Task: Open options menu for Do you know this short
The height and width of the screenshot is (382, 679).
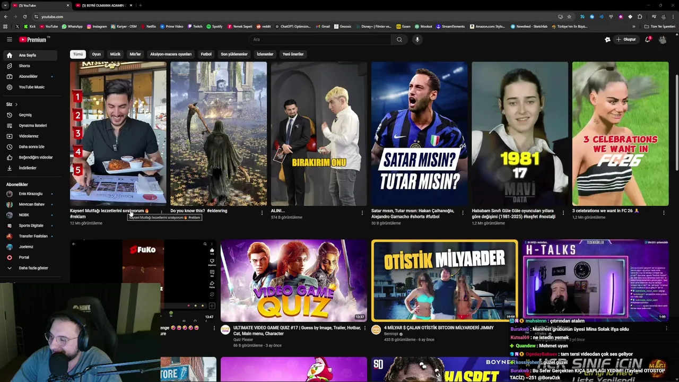Action: click(262, 213)
